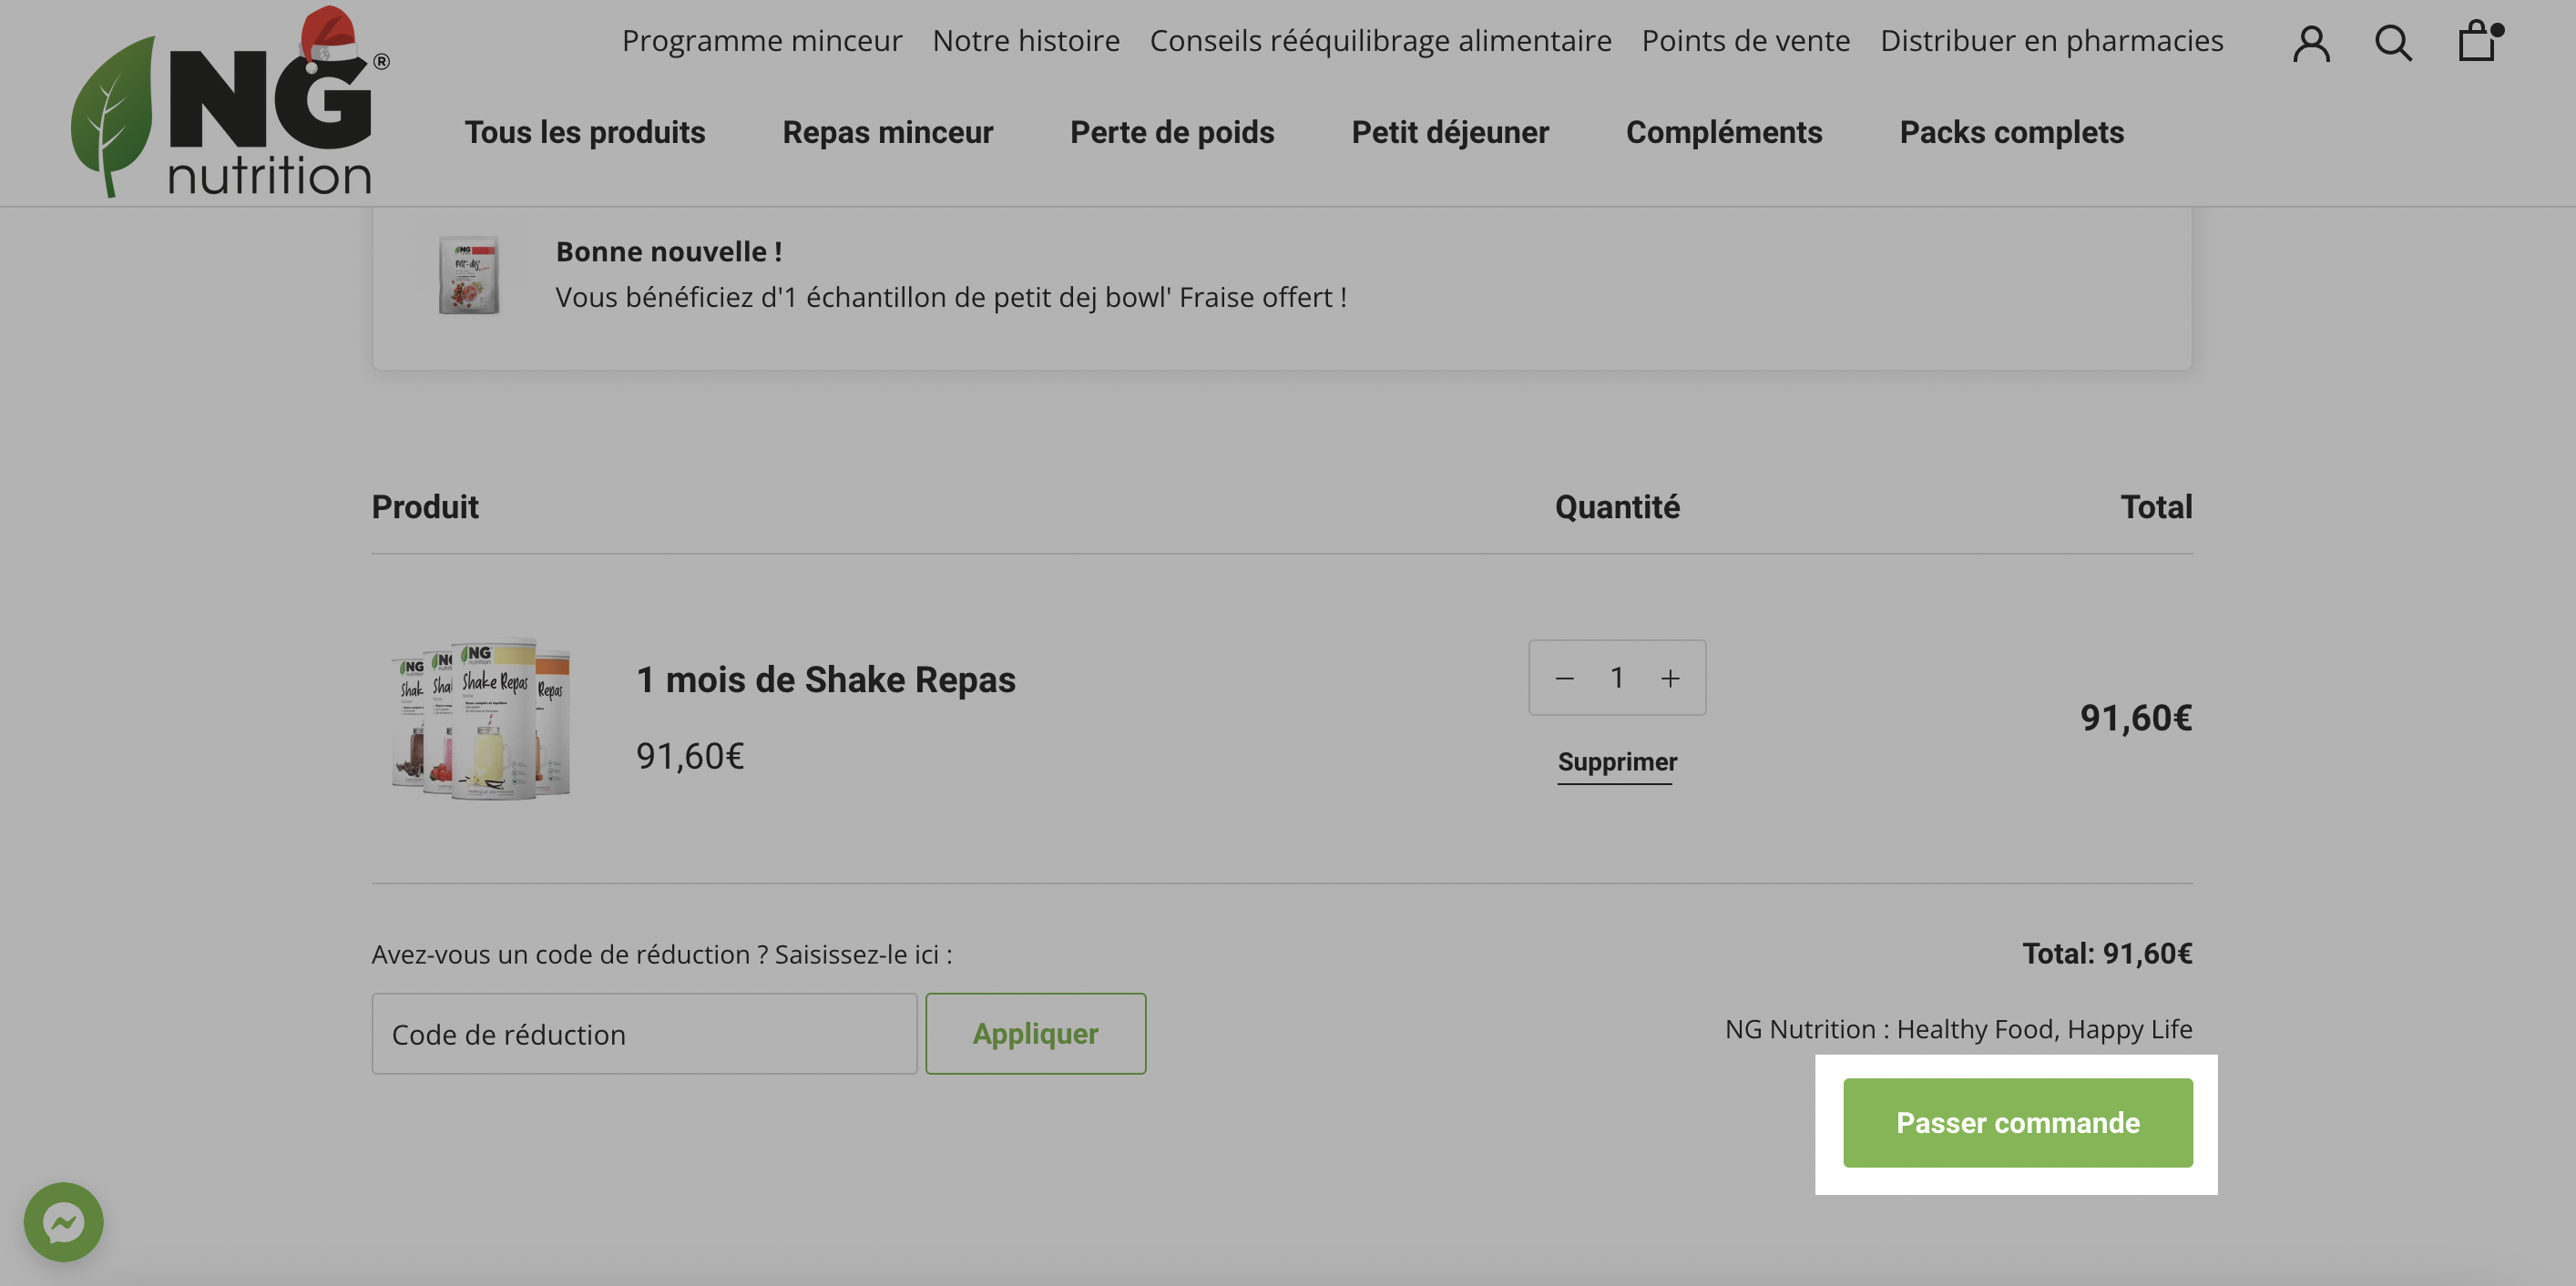Screen dimensions: 2576x1286
Task: Open the Messenger chat bubble
Action: pyautogui.click(x=64, y=1221)
